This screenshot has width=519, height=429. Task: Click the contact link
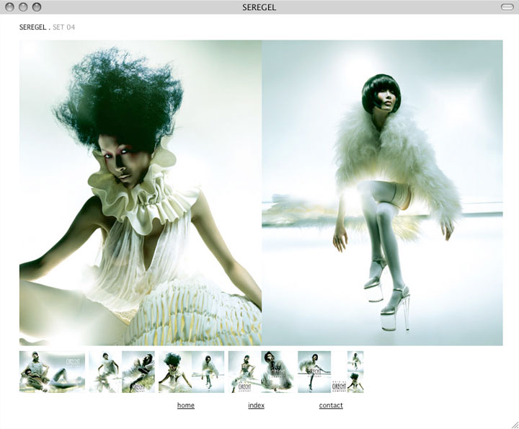point(331,405)
